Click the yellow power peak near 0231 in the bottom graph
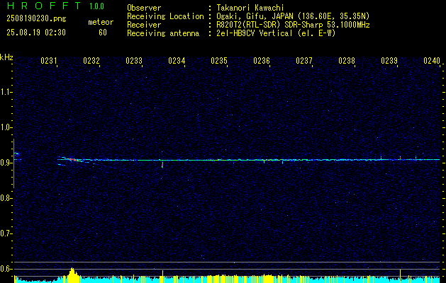 click(72, 275)
